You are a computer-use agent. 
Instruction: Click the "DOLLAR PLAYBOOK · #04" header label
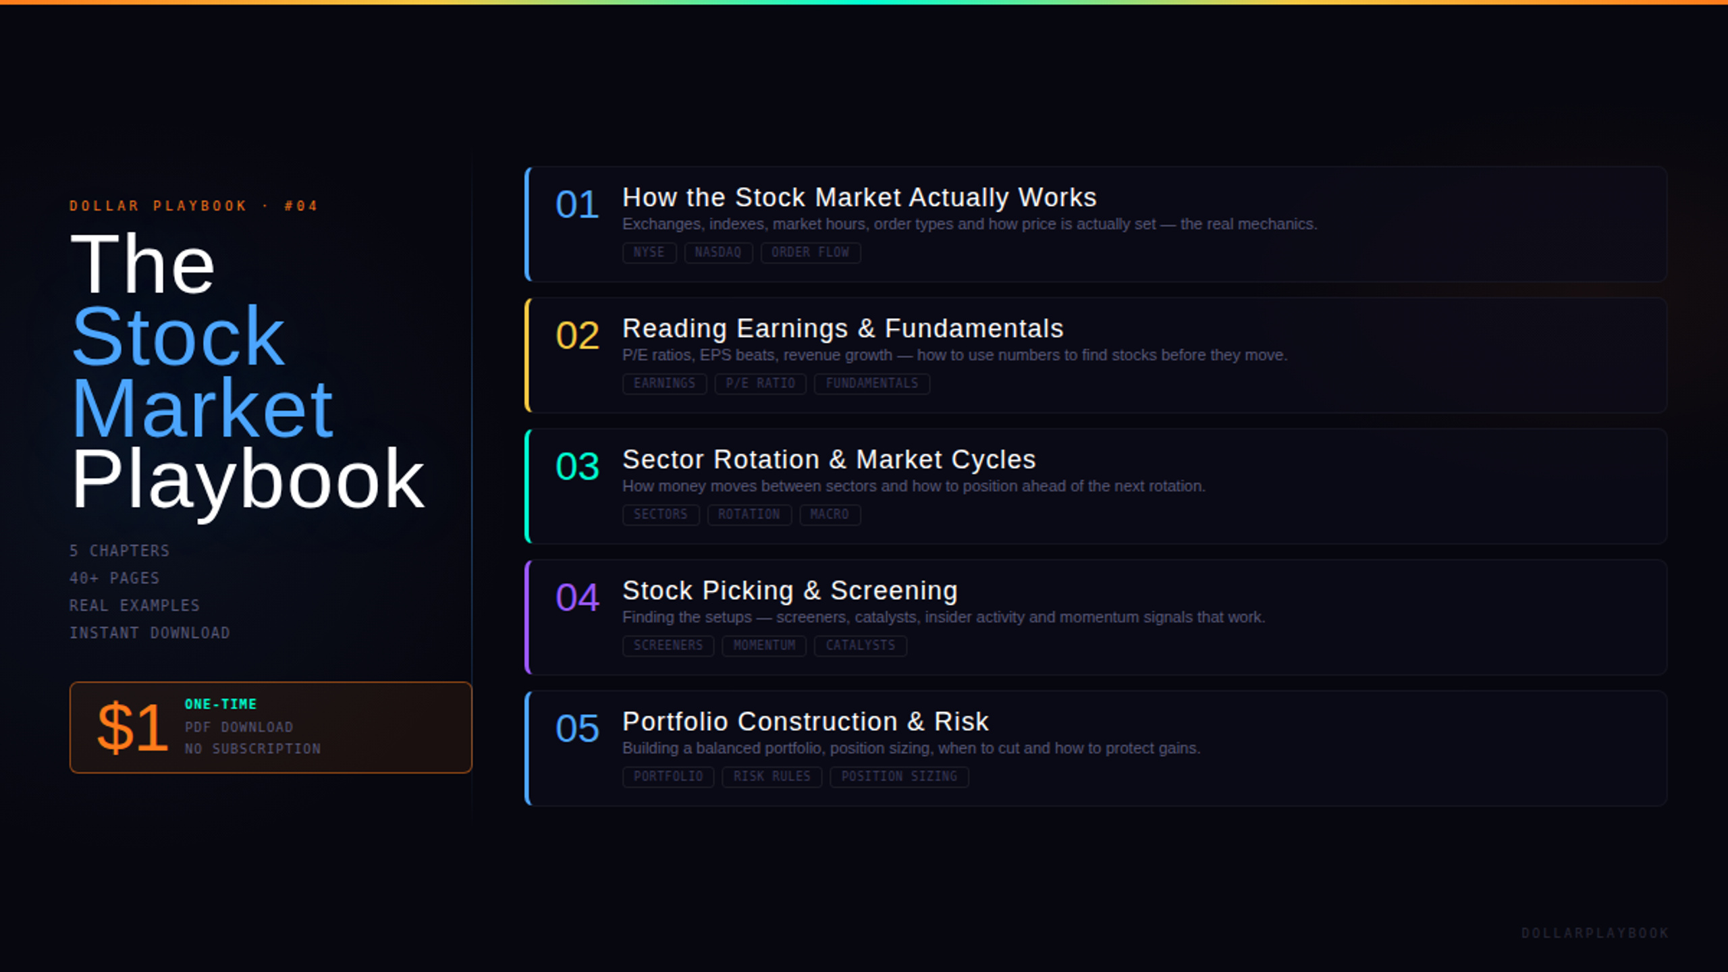tap(193, 206)
